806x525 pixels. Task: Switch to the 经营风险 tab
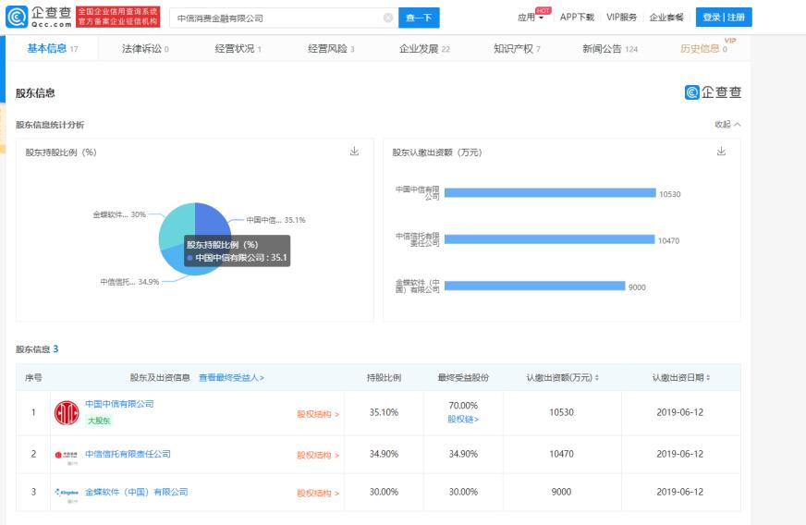[331, 48]
